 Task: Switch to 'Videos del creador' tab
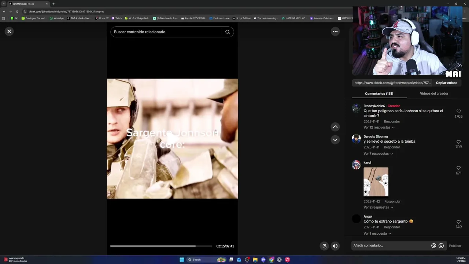coord(434,93)
